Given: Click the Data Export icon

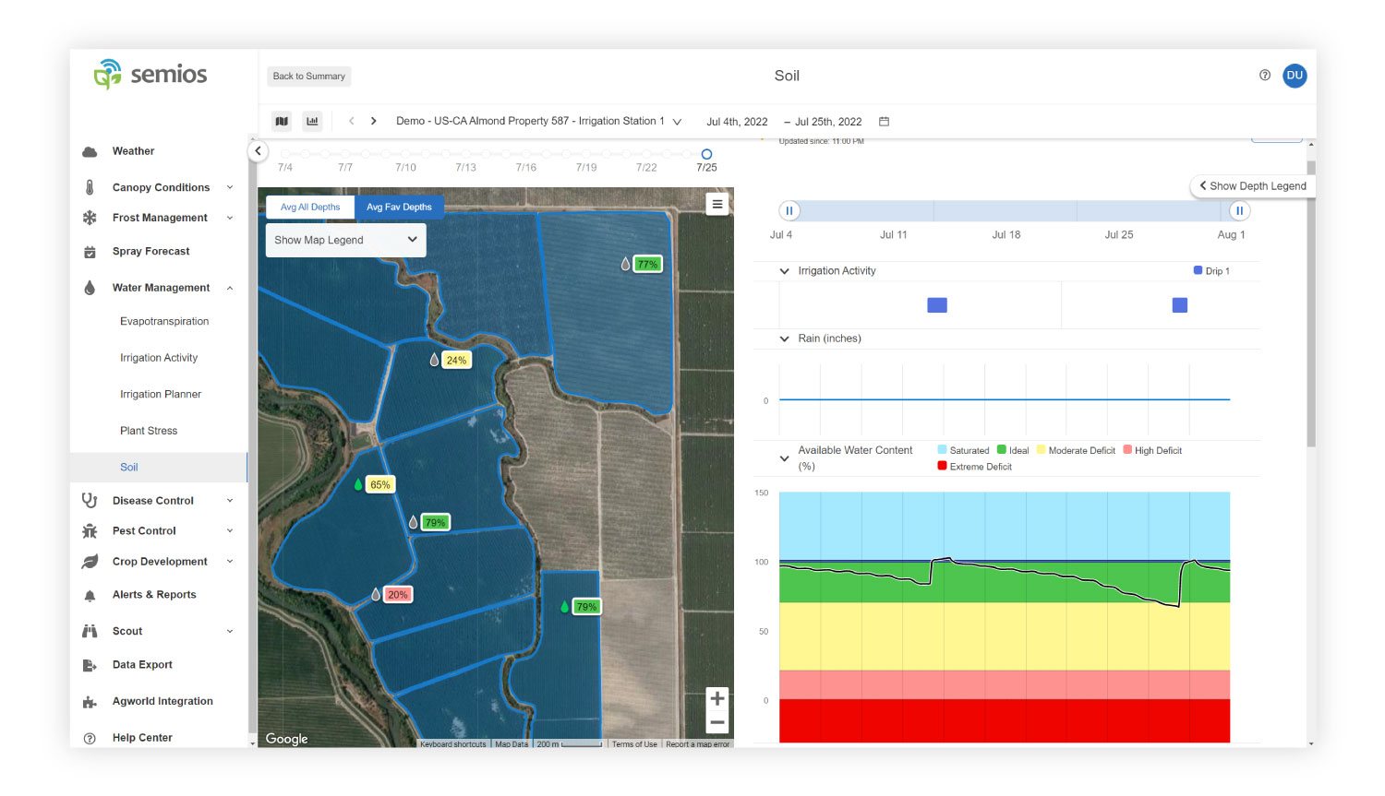Looking at the screenshot, I should point(90,665).
